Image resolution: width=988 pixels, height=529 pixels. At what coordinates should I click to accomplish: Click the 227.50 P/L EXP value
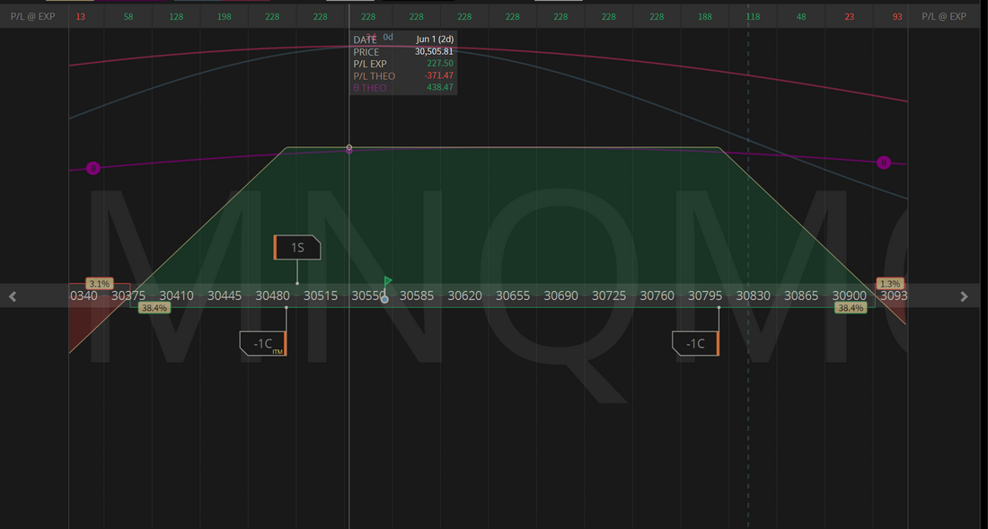[x=440, y=64]
